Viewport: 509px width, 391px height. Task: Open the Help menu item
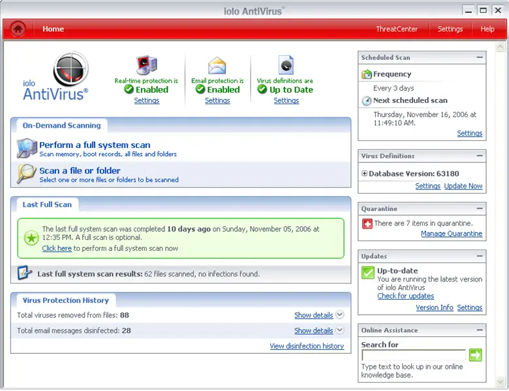[487, 29]
